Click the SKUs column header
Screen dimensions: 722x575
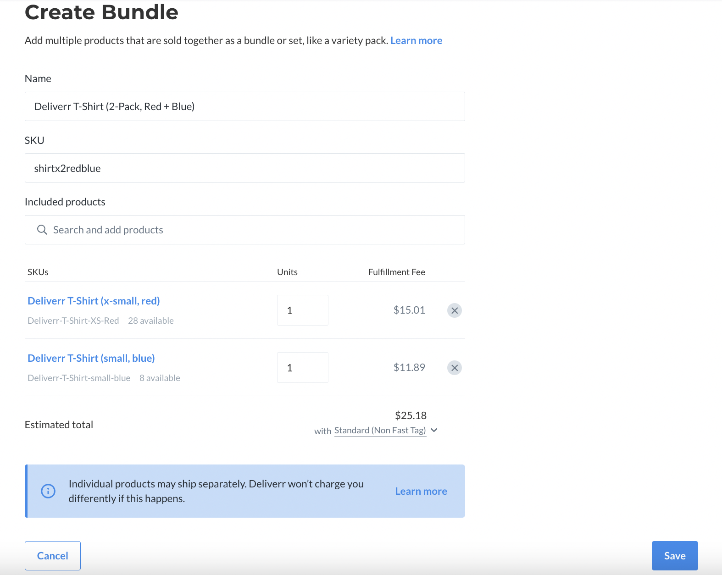coord(38,272)
